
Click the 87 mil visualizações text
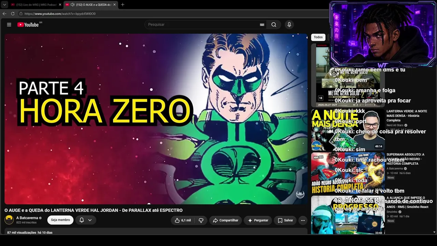pos(22,233)
